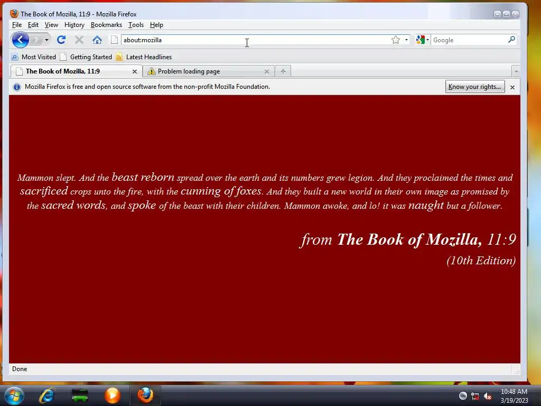Screen dimensions: 541x406
Task: Click the status bar resize grip
Action: coord(517,371)
